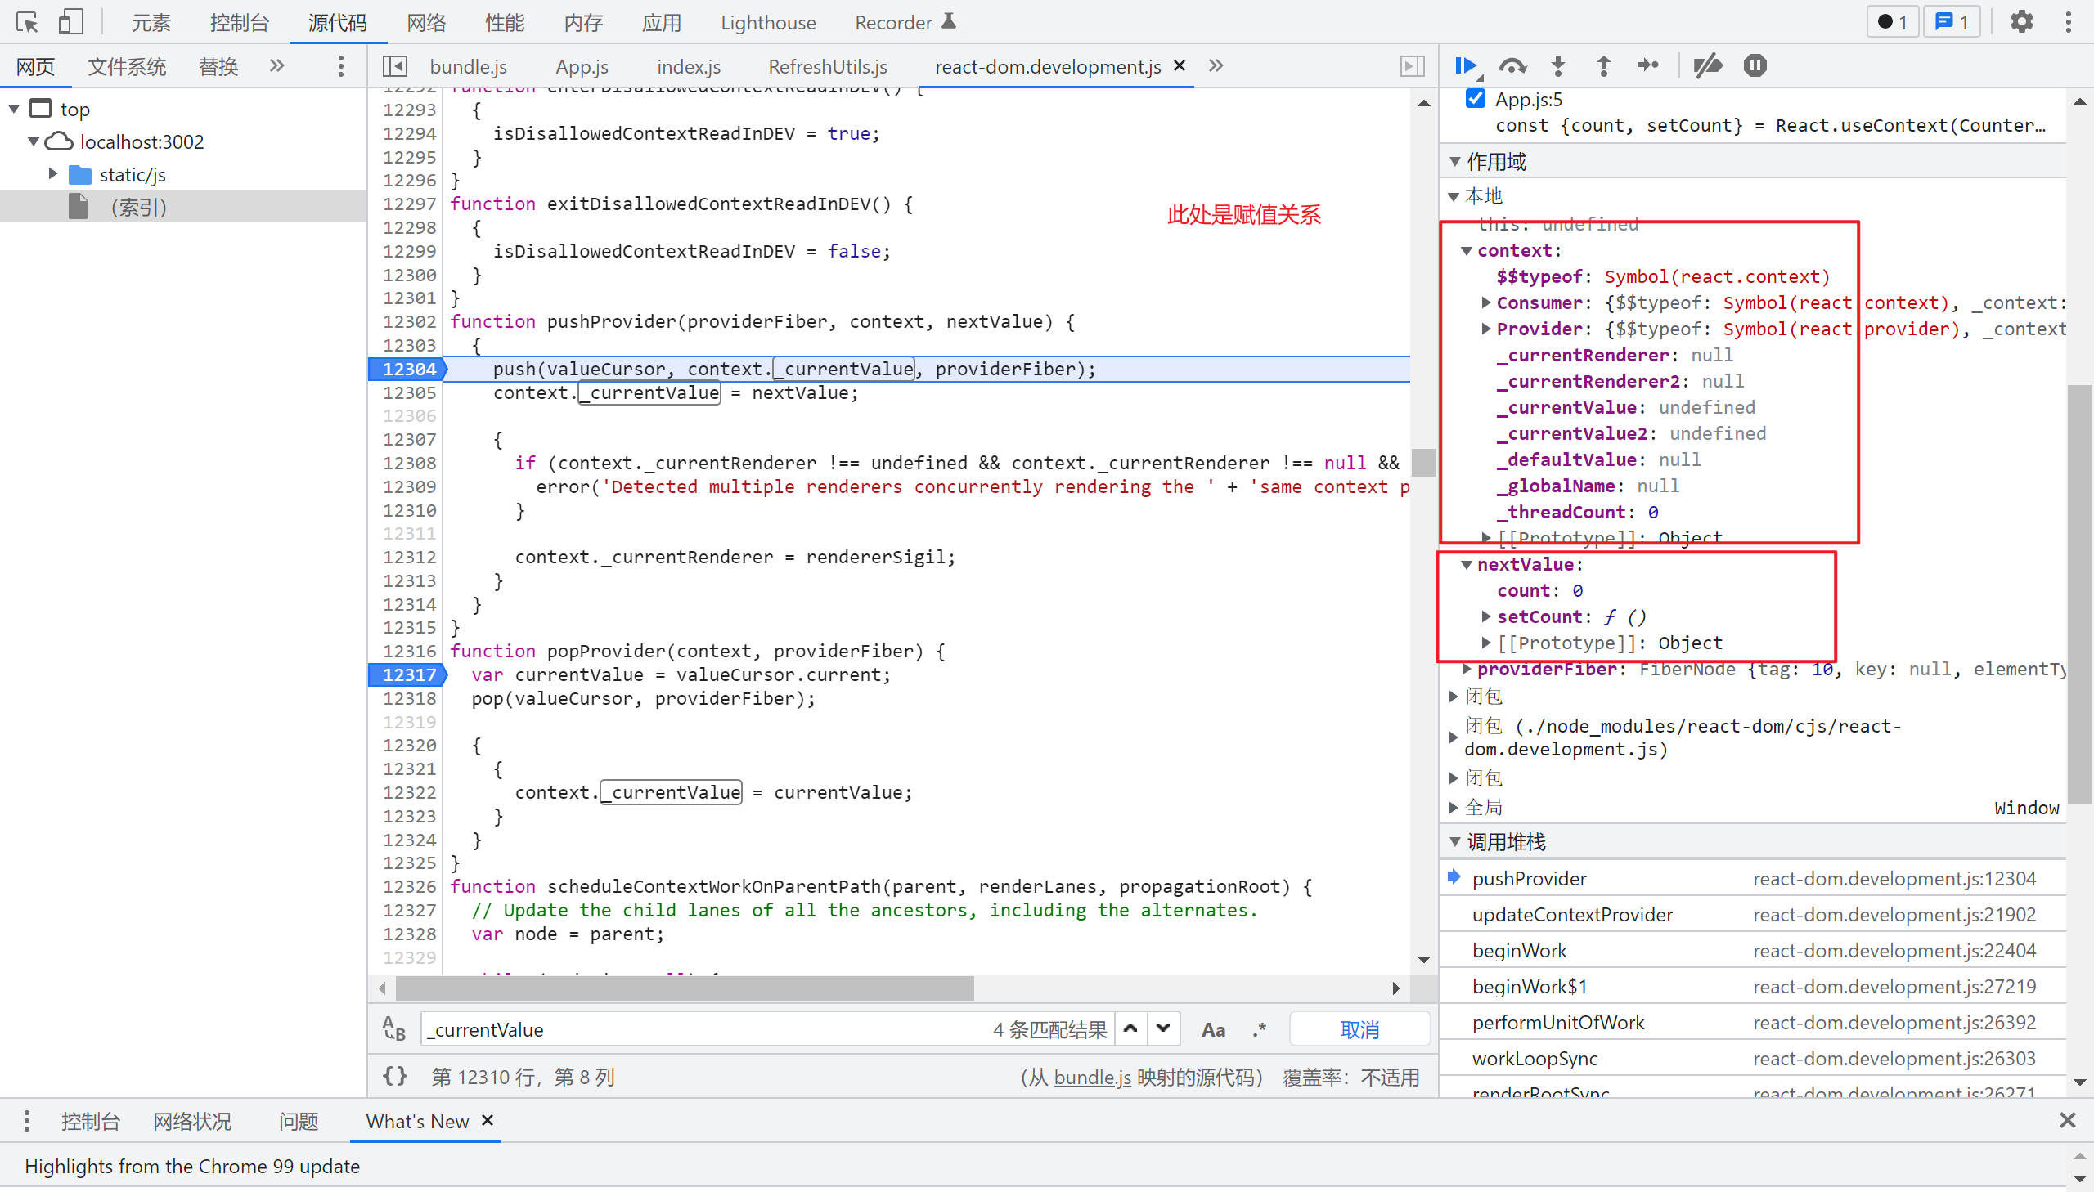Resume script execution in debugger
2094x1192 pixels.
tap(1465, 65)
